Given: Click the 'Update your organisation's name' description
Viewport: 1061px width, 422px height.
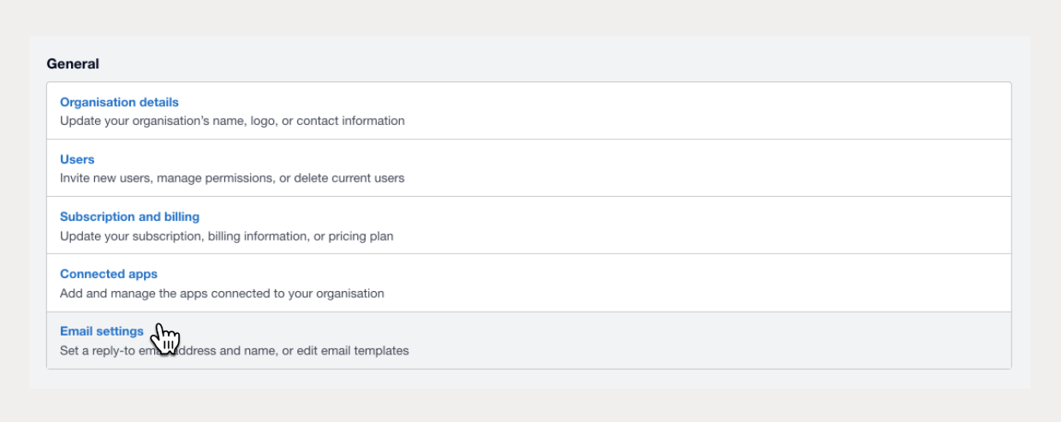Looking at the screenshot, I should click(232, 122).
